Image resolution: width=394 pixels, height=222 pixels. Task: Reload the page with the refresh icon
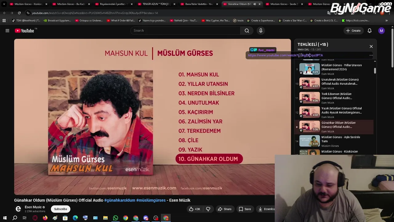[19, 13]
